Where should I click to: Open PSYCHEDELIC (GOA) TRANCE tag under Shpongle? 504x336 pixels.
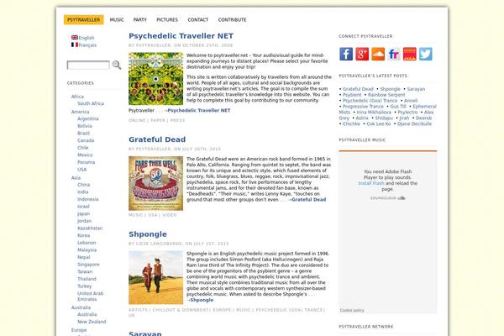tap(289, 310)
